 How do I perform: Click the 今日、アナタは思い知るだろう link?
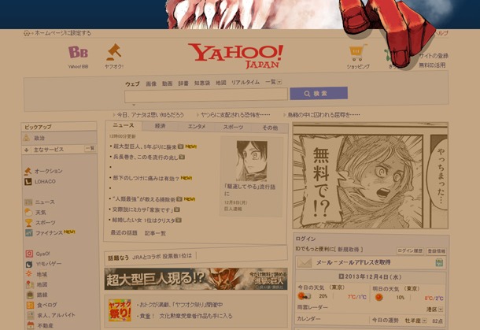(150, 115)
